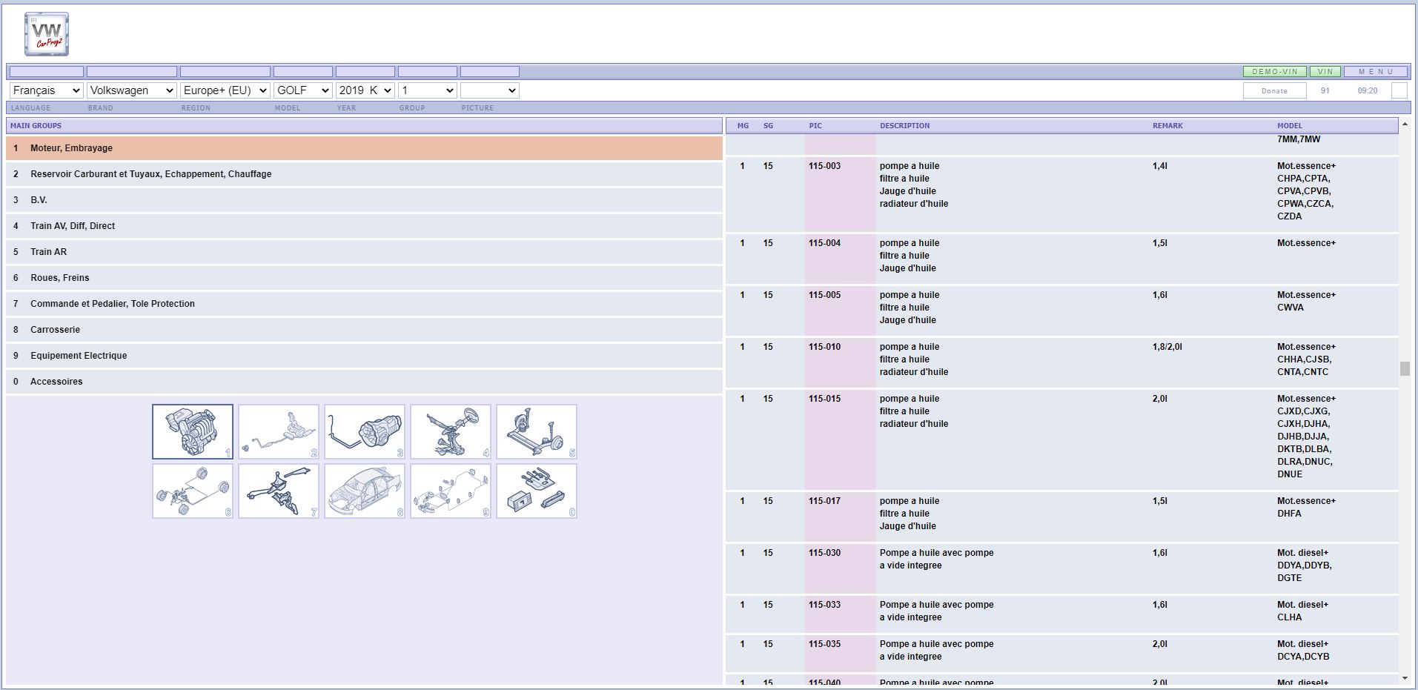Click remark 1,8/2,0l in row 115-010
The height and width of the screenshot is (690, 1418).
point(1167,347)
